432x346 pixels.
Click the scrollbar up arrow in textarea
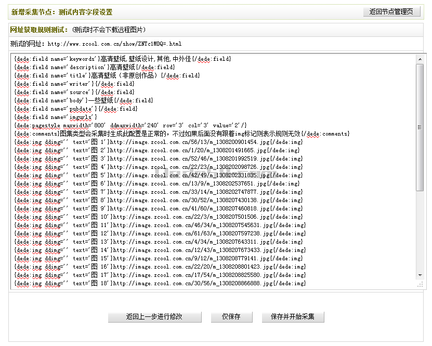point(420,59)
